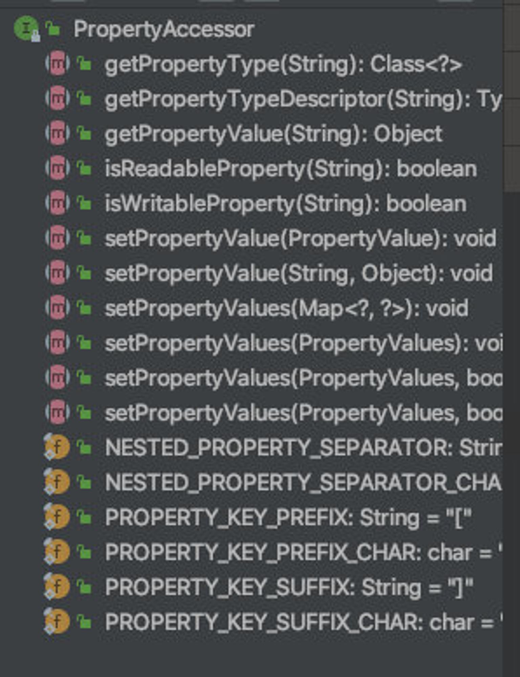Click the method icon of setPropertyValues(Map<?, ?>)
The image size is (520, 677).
(x=58, y=308)
